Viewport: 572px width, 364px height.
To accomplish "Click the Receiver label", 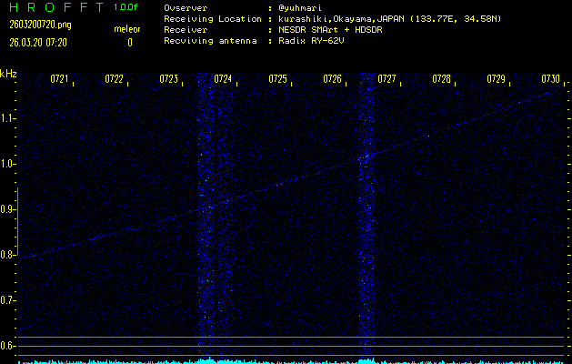I will 186,29.
